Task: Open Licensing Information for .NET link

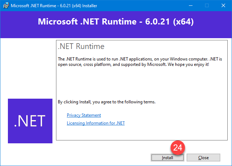Action: [96, 123]
